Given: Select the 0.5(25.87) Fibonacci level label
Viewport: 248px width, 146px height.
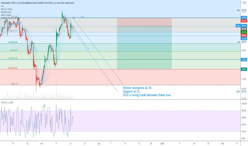Looking at the screenshot, I should [x=14, y=50].
